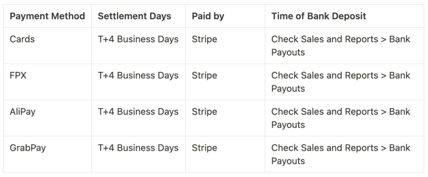The height and width of the screenshot is (177, 428).
Task: Click Stripe in the AliPay row
Action: [204, 112]
